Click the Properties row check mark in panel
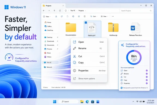This screenshot has height=105, width=157. tap(147, 83)
